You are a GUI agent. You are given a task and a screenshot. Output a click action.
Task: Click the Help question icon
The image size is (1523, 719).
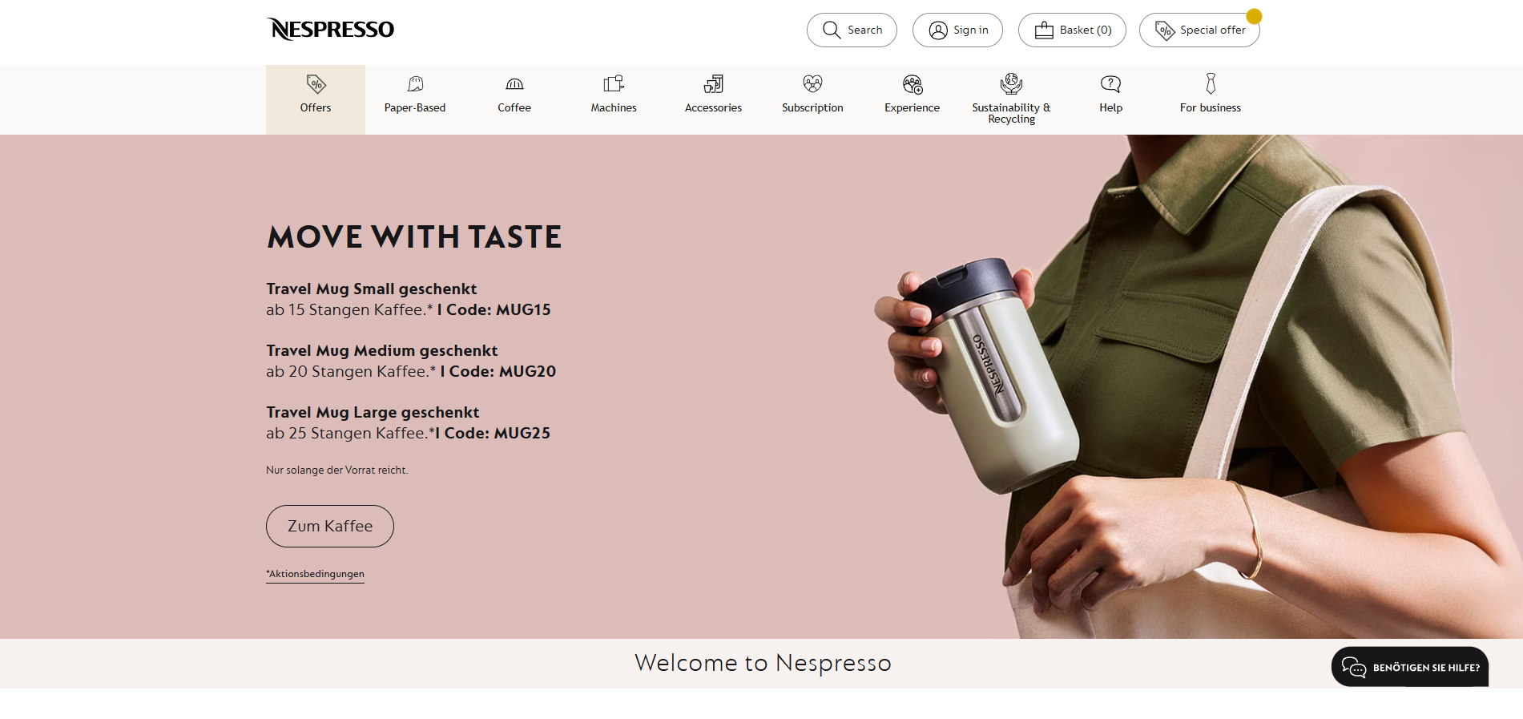(x=1110, y=84)
